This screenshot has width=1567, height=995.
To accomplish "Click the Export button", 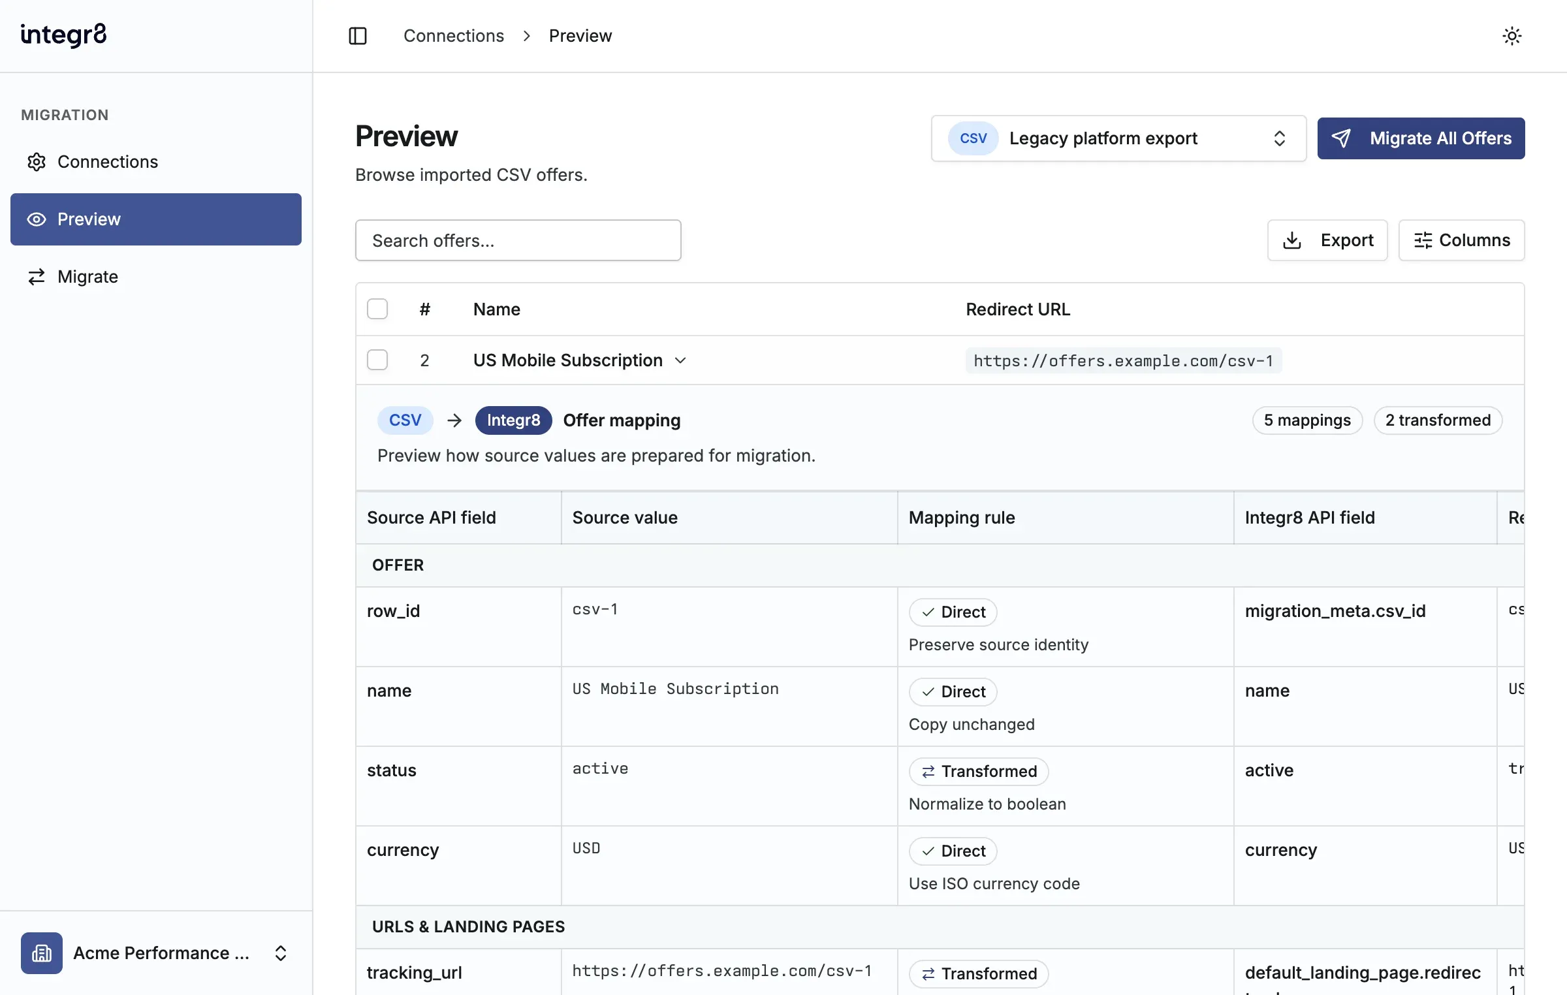I will tap(1327, 240).
